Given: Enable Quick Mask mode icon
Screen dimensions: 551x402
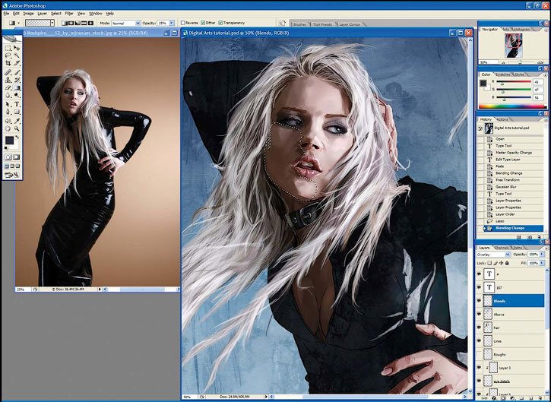Looking at the screenshot, I should pos(16,157).
